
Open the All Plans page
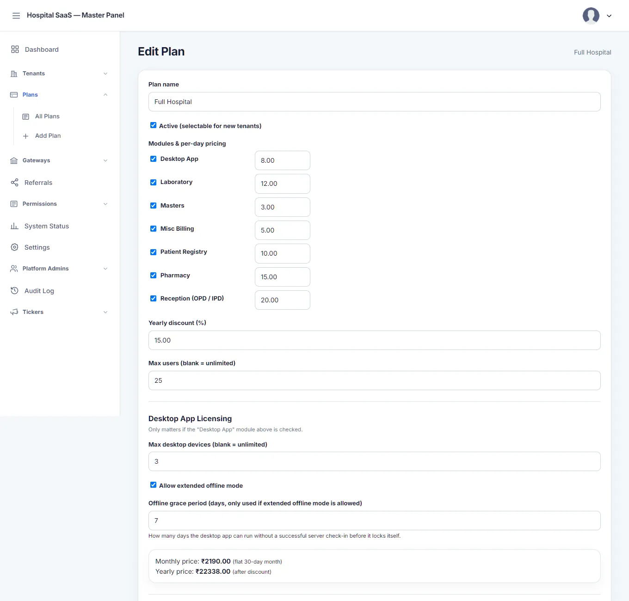[x=47, y=117]
